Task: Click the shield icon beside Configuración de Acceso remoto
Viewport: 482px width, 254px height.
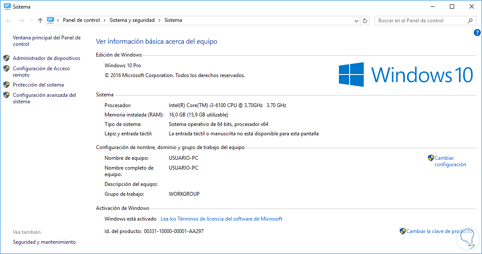Action: click(x=6, y=68)
